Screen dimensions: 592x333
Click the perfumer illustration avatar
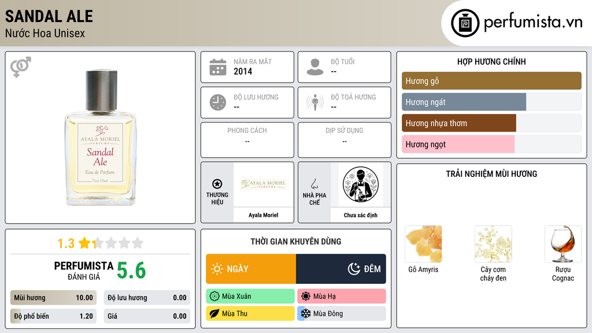pos(361,184)
